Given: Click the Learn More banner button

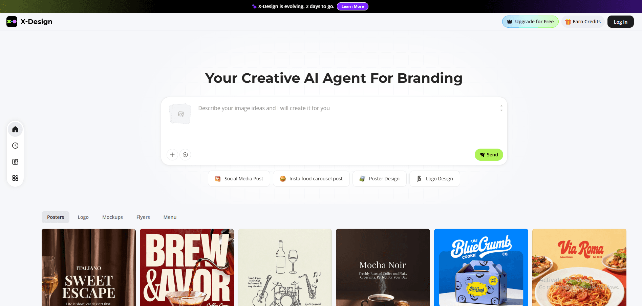Looking at the screenshot, I should tap(352, 6).
